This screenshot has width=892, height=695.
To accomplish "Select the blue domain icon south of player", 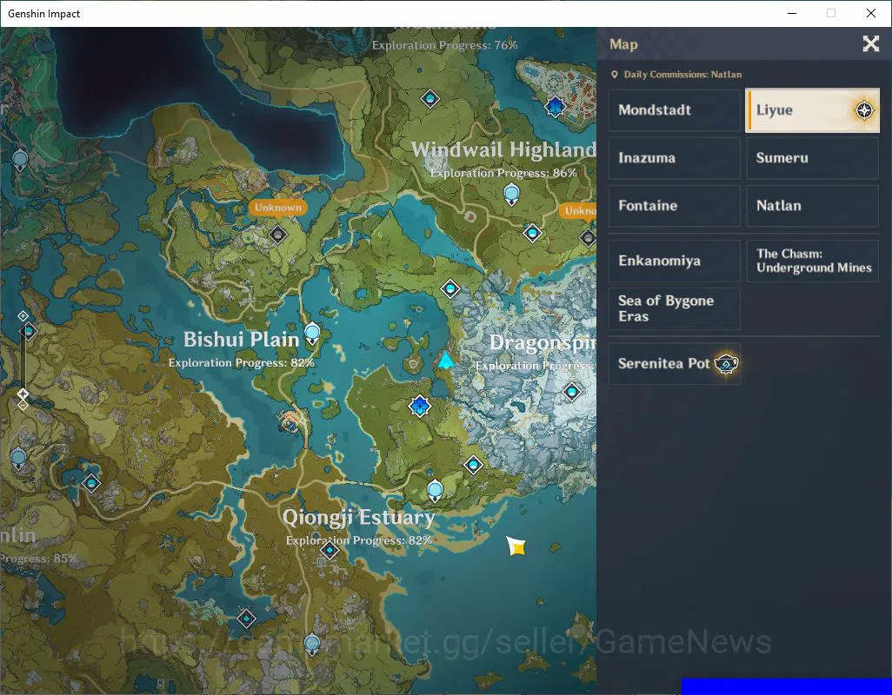I will [420, 406].
